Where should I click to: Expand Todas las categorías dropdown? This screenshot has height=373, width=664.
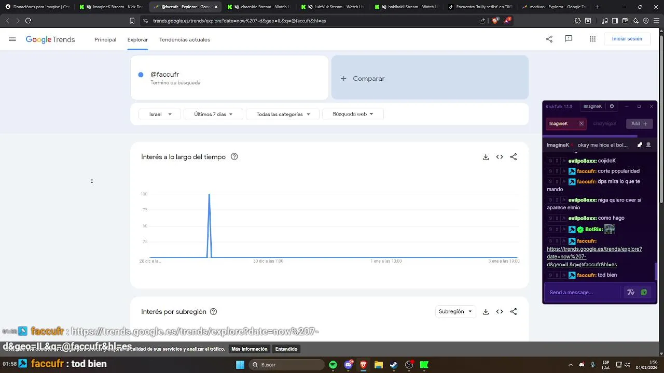pyautogui.click(x=283, y=114)
